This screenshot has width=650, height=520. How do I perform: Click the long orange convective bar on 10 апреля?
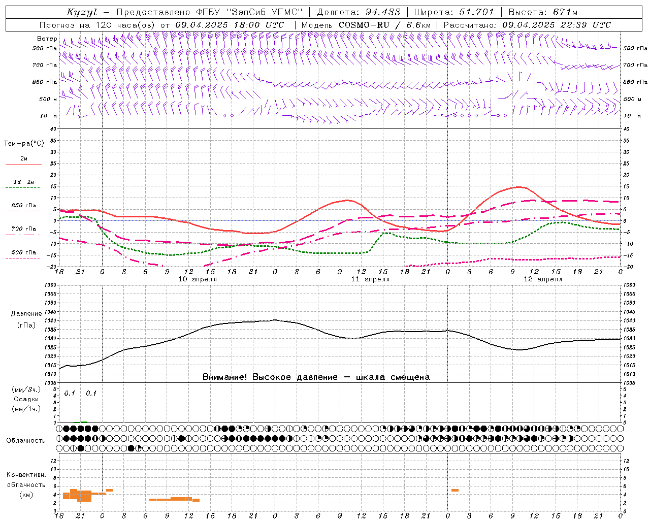tap(174, 499)
